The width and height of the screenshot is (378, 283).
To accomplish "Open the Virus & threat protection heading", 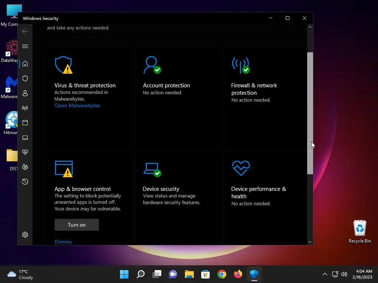I will click(85, 85).
